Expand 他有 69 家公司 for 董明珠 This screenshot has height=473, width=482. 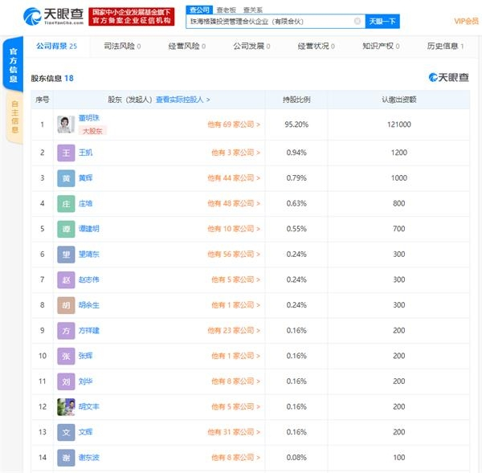coord(234,124)
